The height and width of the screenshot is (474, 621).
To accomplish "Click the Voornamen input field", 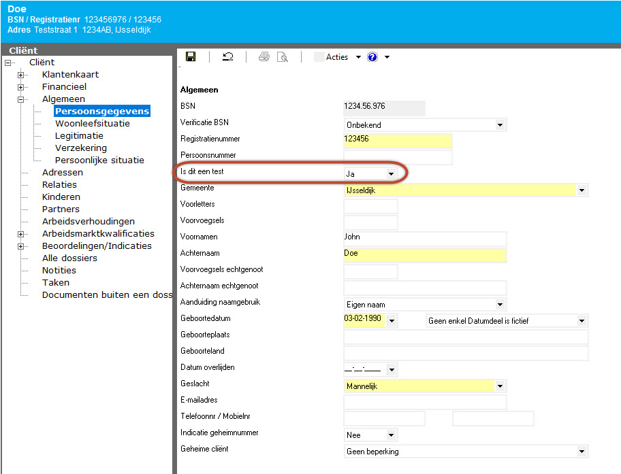I will click(x=425, y=239).
